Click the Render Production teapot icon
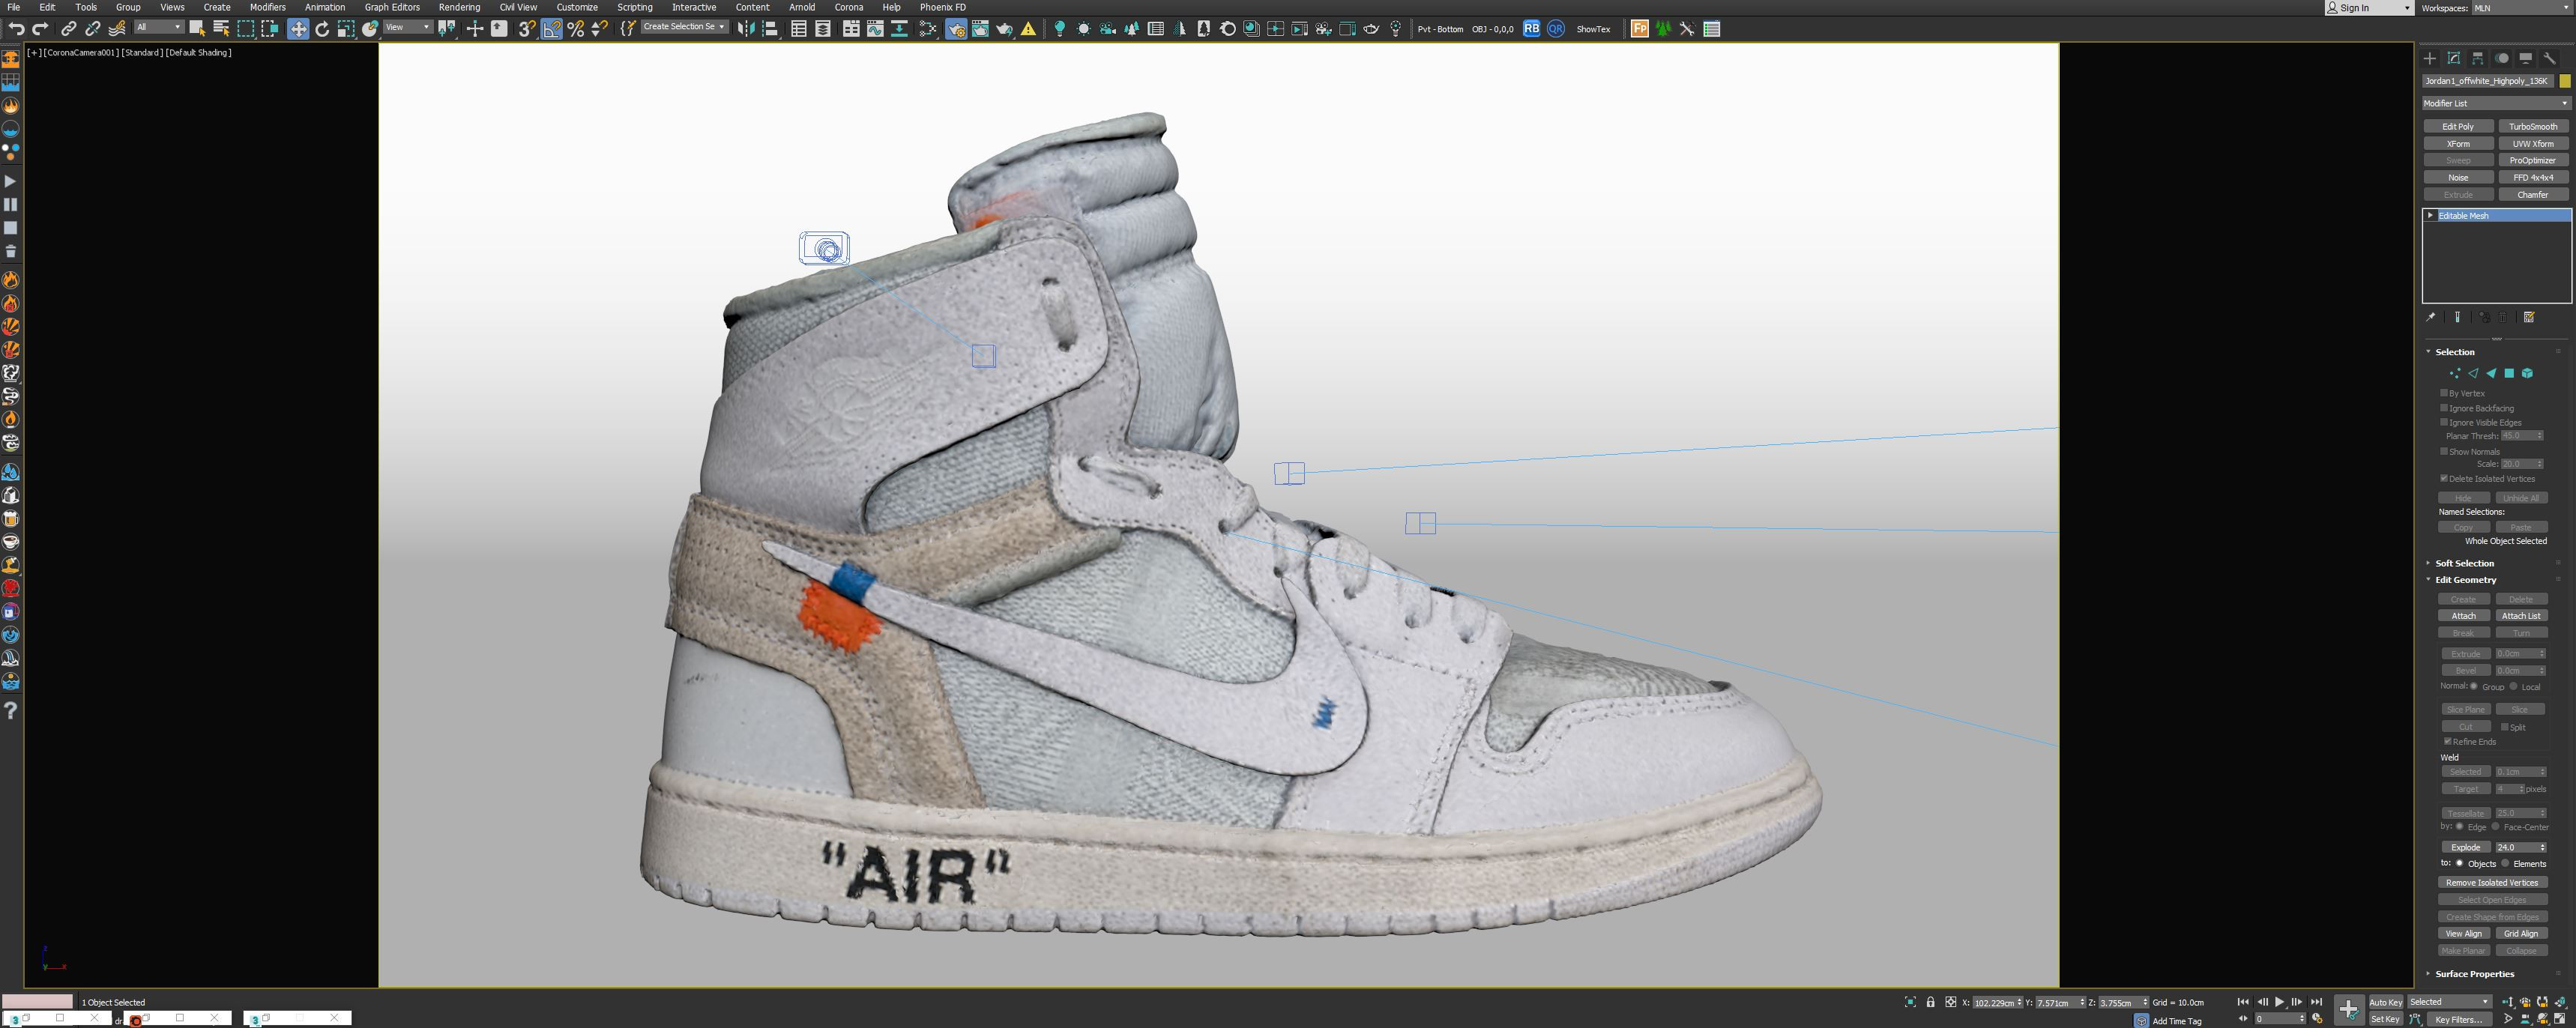Viewport: 2576px width, 1028px height. coord(1004,29)
